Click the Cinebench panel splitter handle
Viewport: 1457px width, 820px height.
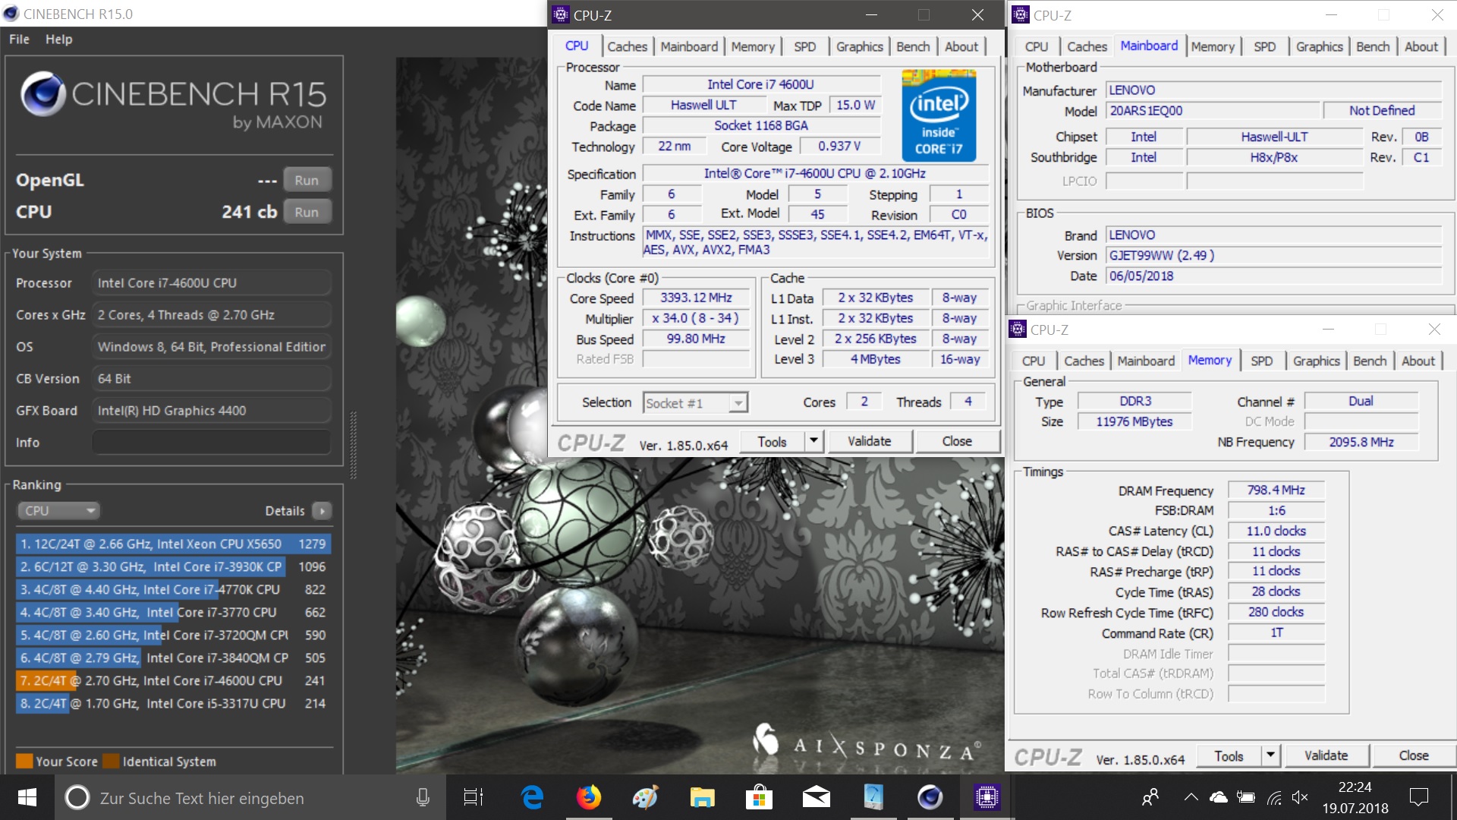pos(353,444)
